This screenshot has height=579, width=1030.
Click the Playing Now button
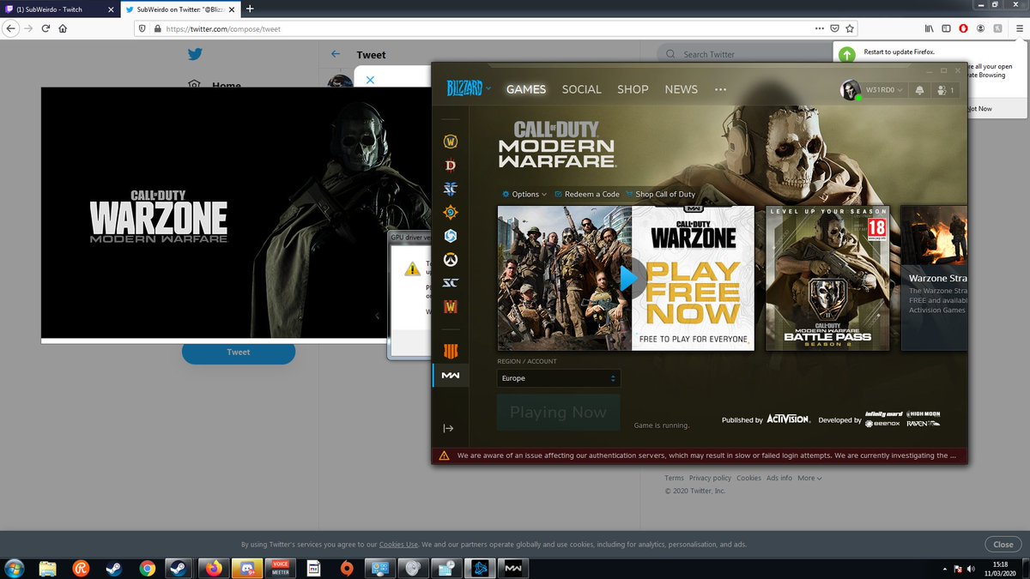(558, 413)
